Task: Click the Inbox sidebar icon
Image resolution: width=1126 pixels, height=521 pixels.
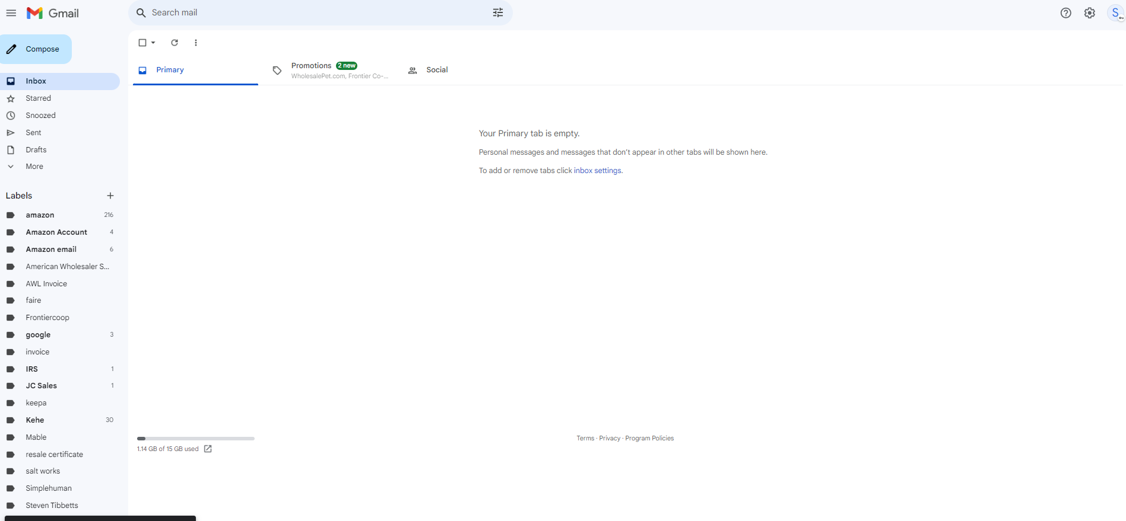Action: coord(11,81)
